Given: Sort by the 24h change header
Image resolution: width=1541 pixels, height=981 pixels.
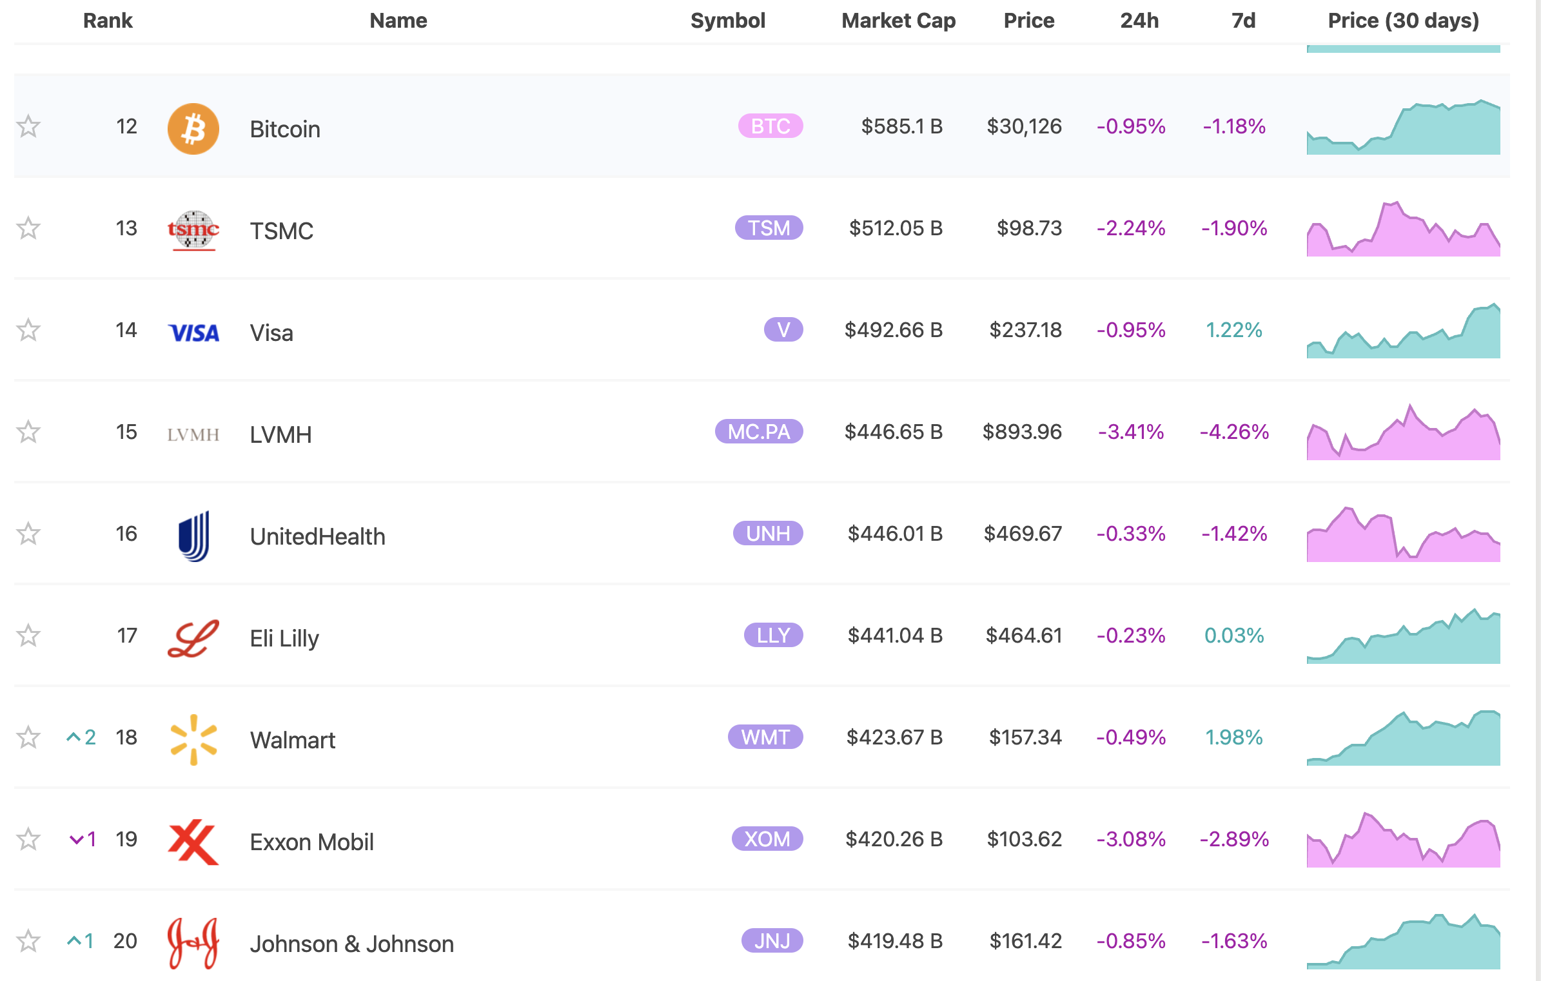Looking at the screenshot, I should pyautogui.click(x=1139, y=21).
